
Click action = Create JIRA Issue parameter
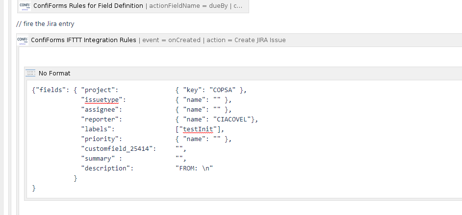(x=246, y=40)
